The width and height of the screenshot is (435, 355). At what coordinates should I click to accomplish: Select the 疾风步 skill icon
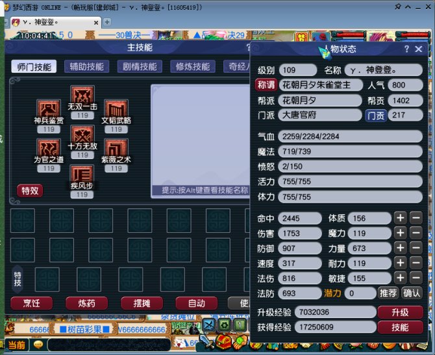coord(82,174)
